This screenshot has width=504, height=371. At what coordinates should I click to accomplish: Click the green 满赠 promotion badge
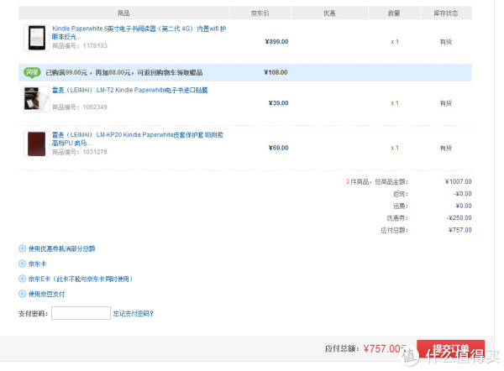click(x=32, y=72)
